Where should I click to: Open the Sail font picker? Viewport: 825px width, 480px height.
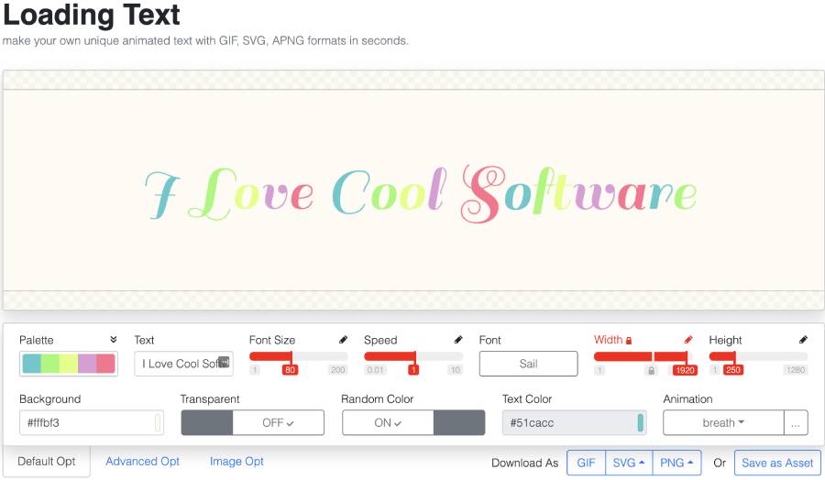[x=528, y=364]
